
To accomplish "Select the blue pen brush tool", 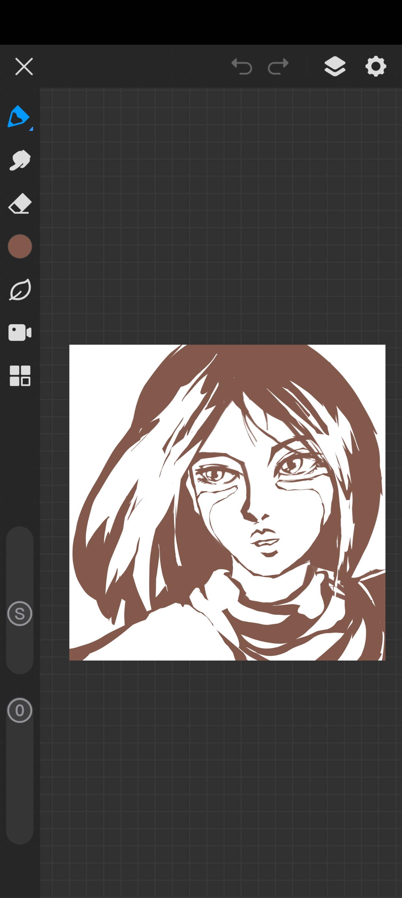I will coord(18,116).
